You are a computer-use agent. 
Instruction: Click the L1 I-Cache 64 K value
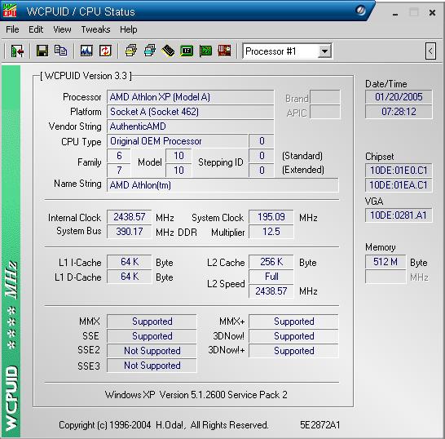(129, 262)
